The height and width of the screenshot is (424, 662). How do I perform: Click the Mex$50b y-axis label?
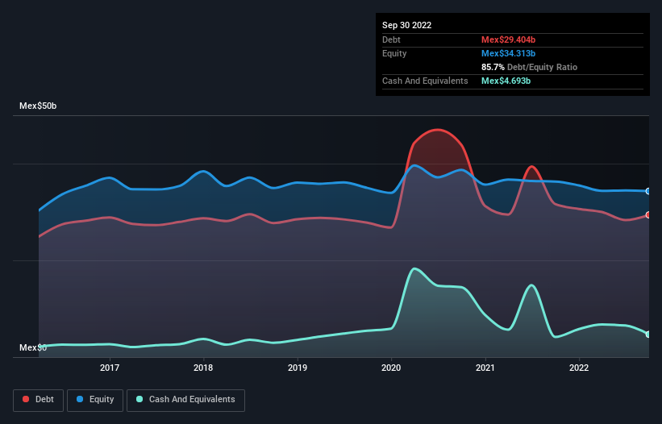tap(38, 106)
